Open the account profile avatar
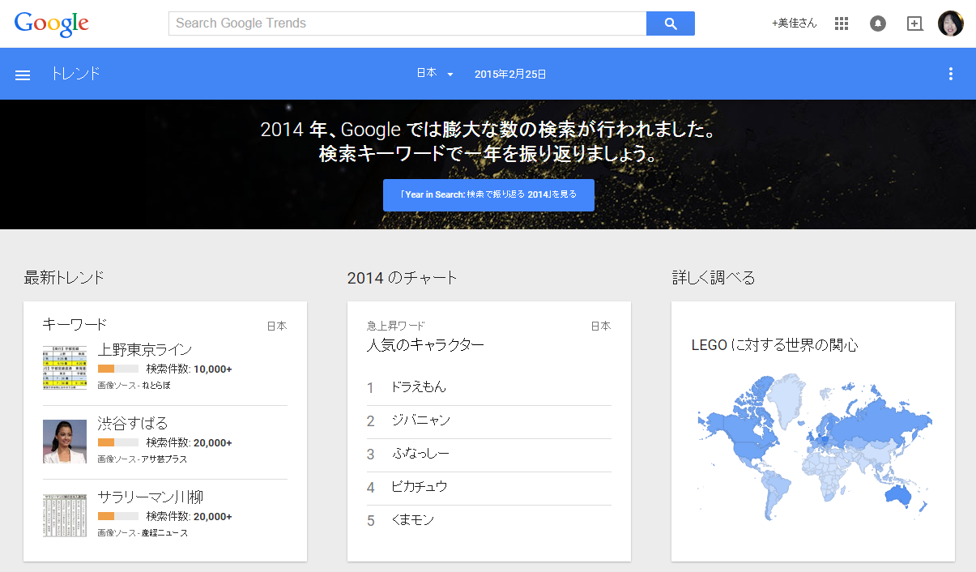The height and width of the screenshot is (572, 976). (x=950, y=23)
